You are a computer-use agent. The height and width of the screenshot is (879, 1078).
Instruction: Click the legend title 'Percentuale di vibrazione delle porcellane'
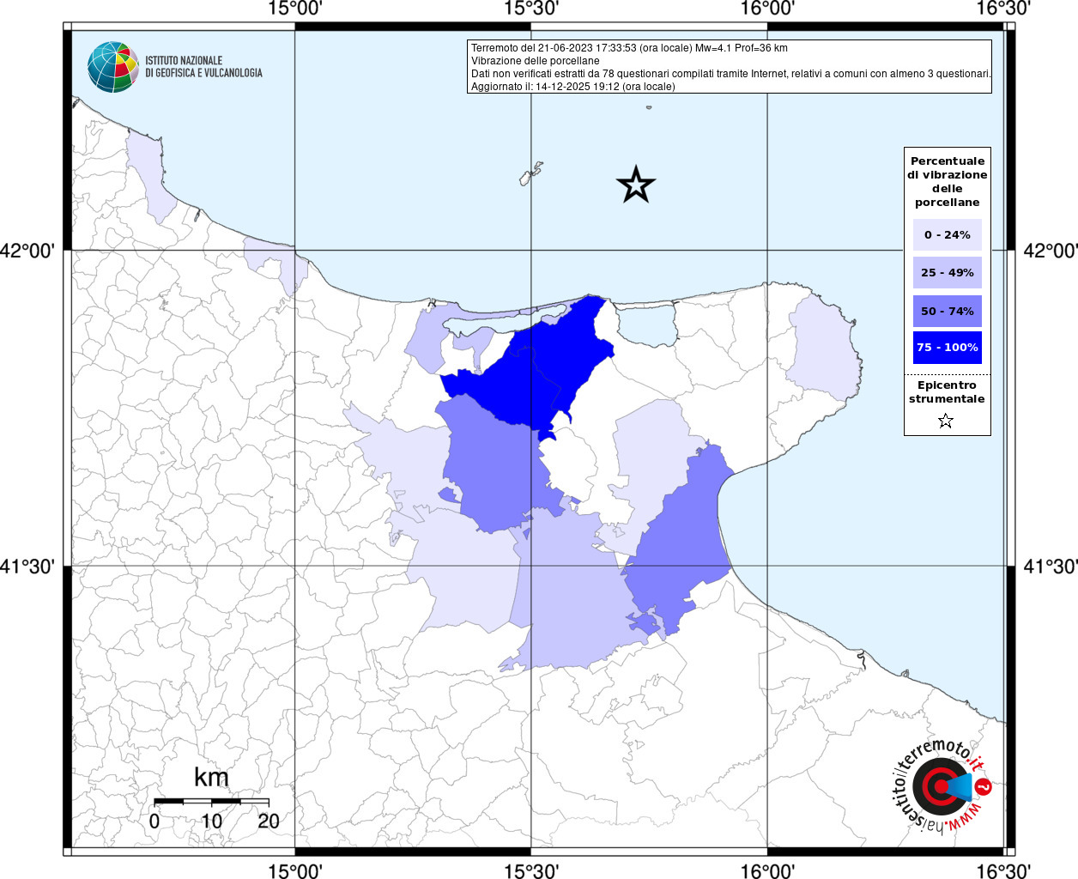tap(948, 181)
